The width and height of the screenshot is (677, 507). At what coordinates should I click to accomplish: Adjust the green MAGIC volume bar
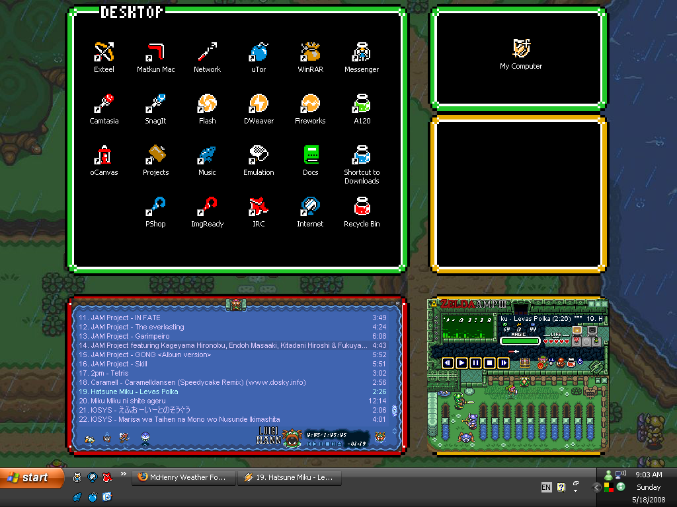click(x=520, y=341)
